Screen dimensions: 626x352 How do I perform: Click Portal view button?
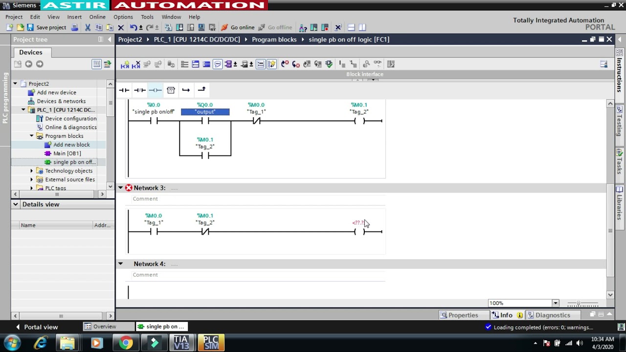[37, 327]
